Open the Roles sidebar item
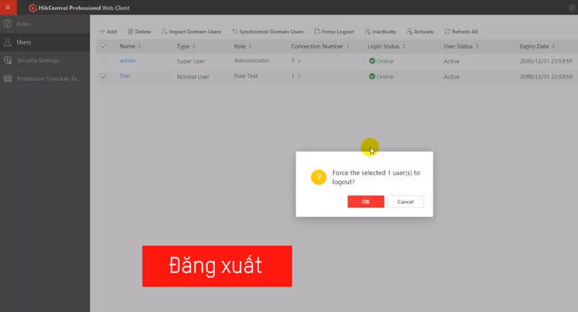This screenshot has height=312, width=578. point(45,24)
